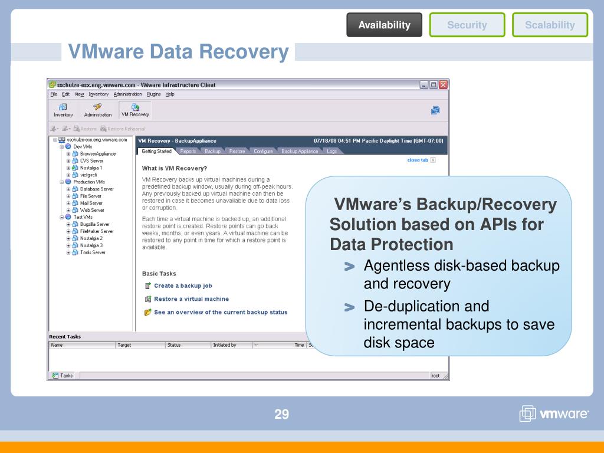Click the greyed Restore Rehearsal toolbar button
604x453 pixels.
pos(123,129)
